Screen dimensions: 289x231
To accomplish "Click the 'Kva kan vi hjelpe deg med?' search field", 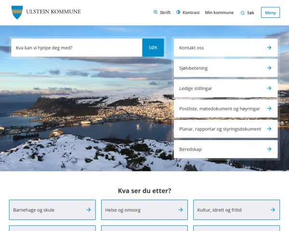I will (77, 48).
